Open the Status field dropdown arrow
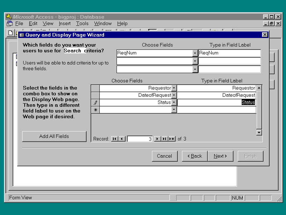 (174, 102)
